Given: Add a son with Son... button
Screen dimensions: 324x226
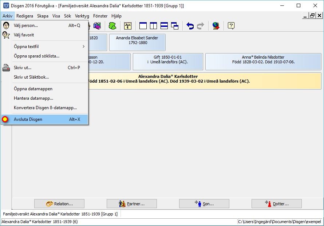Looking at the screenshot, I should click(x=204, y=204).
